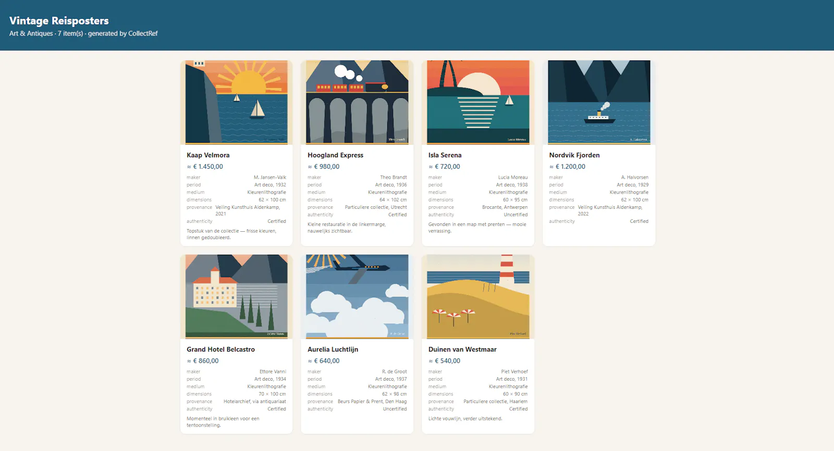Viewport: 834px width, 451px height.
Task: Click the € 980,00 price
Action: (x=323, y=167)
